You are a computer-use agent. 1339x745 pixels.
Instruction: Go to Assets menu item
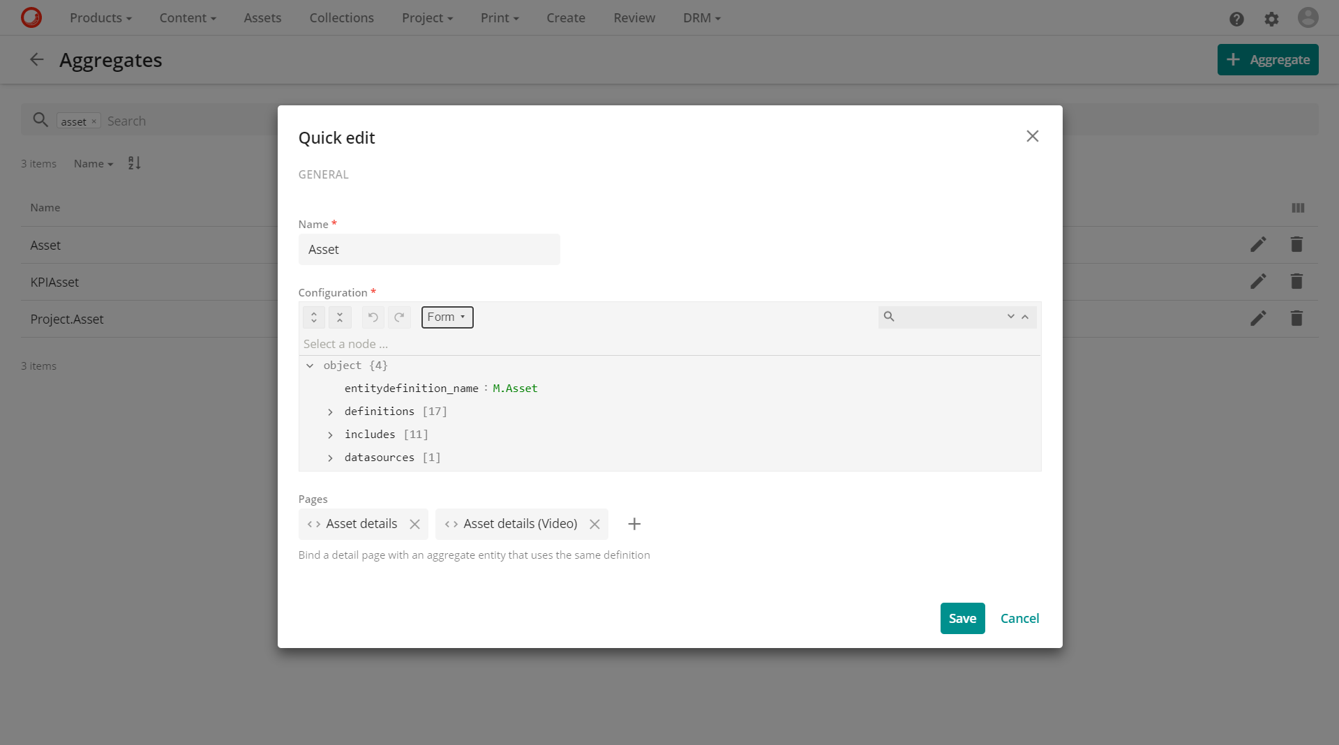[262, 18]
